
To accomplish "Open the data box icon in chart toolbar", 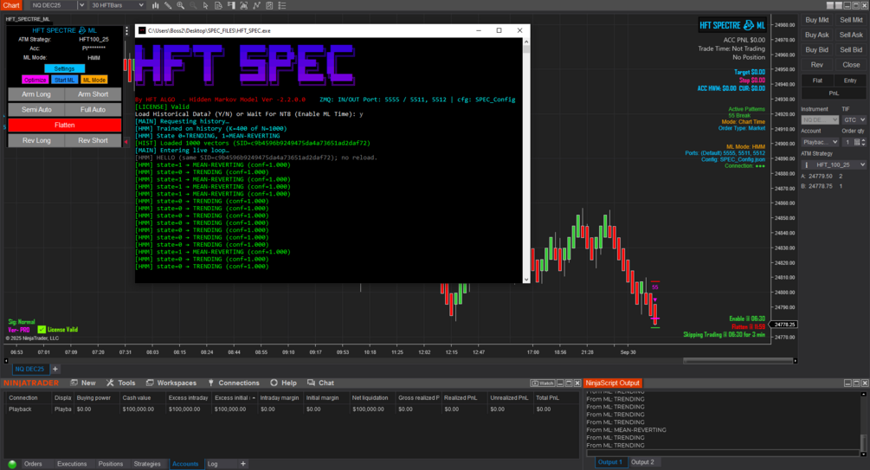I will tap(219, 5).
